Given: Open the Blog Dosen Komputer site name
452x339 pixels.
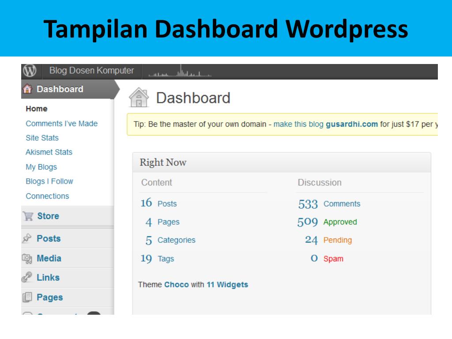Looking at the screenshot, I should 91,71.
